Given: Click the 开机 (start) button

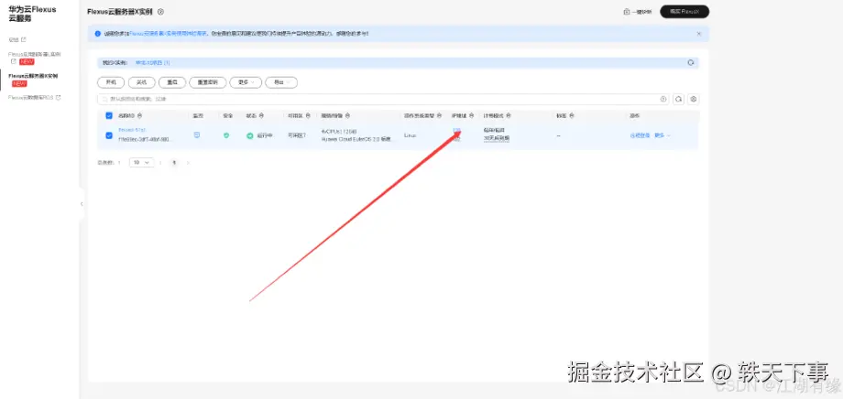Looking at the screenshot, I should coord(111,82).
